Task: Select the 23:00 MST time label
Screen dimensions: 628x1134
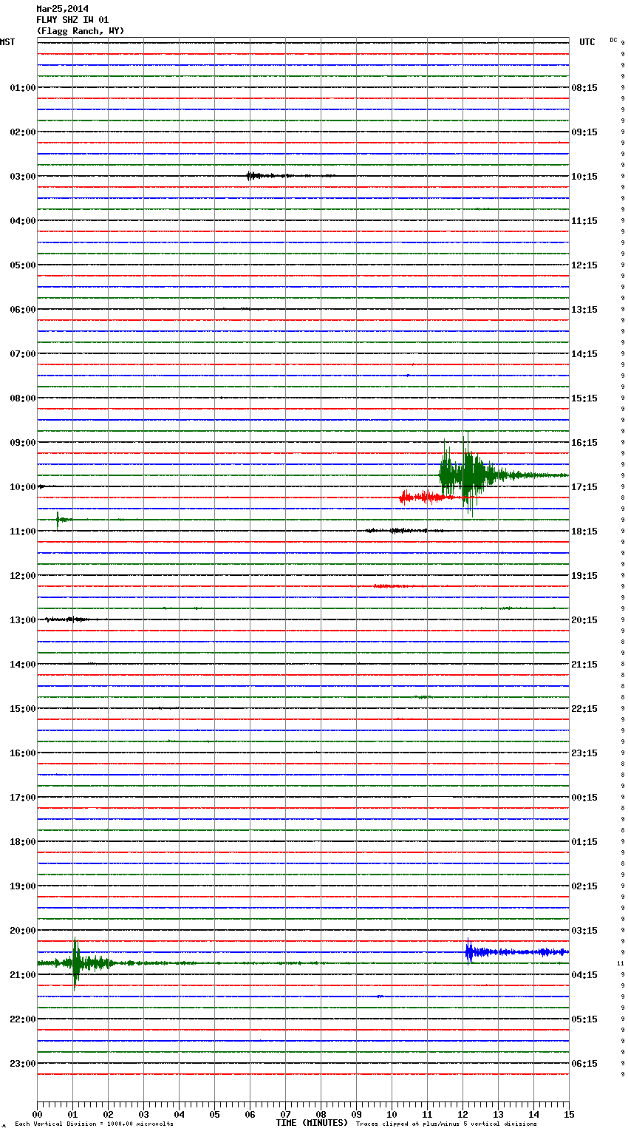Action: [23, 1064]
